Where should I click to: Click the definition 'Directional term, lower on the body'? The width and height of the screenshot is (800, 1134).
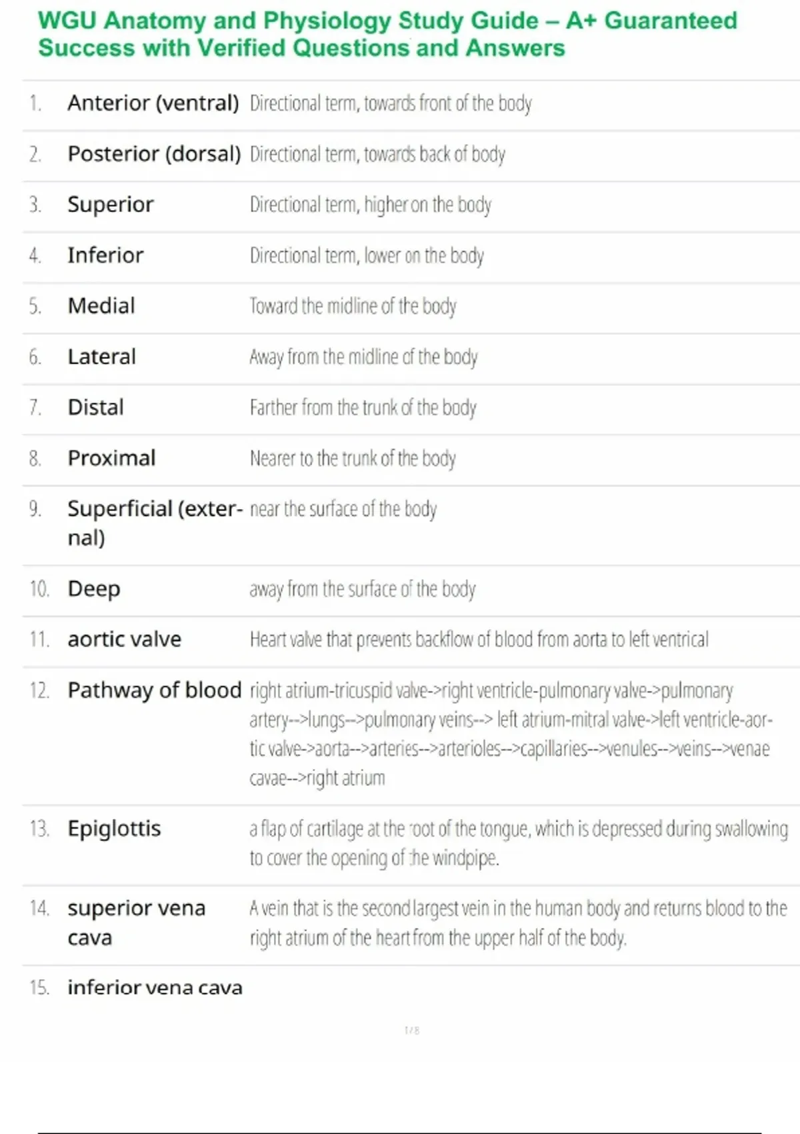pos(367,255)
